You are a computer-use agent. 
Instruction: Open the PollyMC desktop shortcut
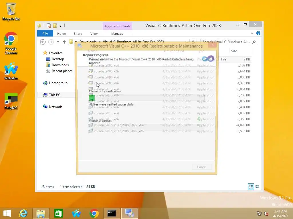[x=11, y=101]
